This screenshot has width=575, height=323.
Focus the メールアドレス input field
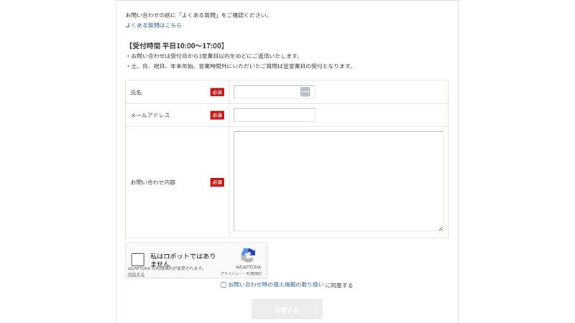click(x=275, y=115)
